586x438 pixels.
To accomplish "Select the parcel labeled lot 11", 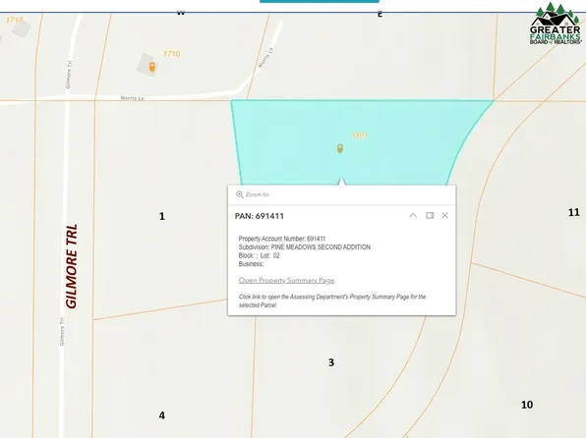I will (x=573, y=212).
